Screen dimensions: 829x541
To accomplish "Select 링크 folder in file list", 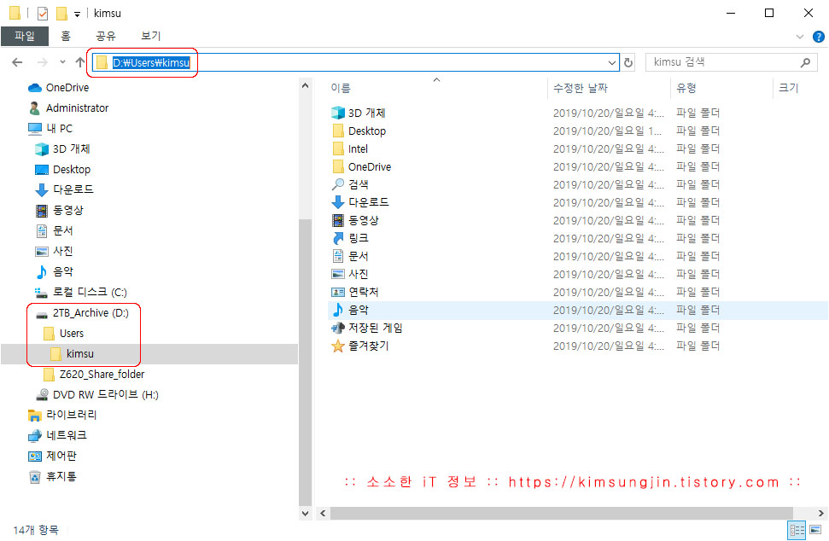I will tap(350, 239).
